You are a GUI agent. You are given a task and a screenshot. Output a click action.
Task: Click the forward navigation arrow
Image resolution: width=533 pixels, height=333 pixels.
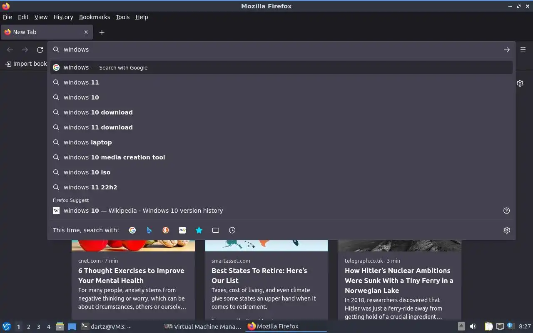[25, 50]
